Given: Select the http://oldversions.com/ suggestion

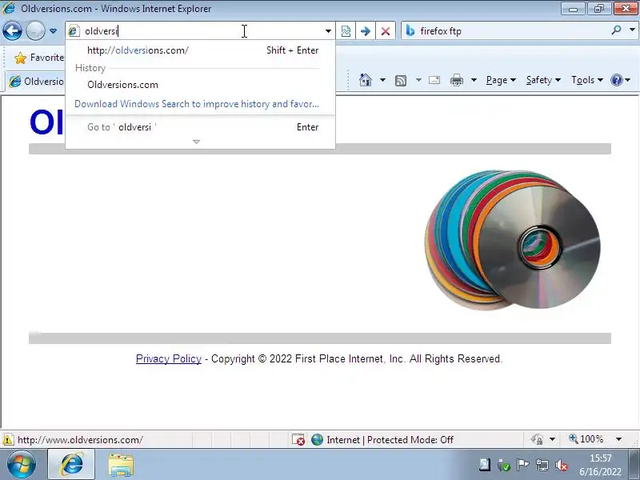Looking at the screenshot, I should point(200,50).
